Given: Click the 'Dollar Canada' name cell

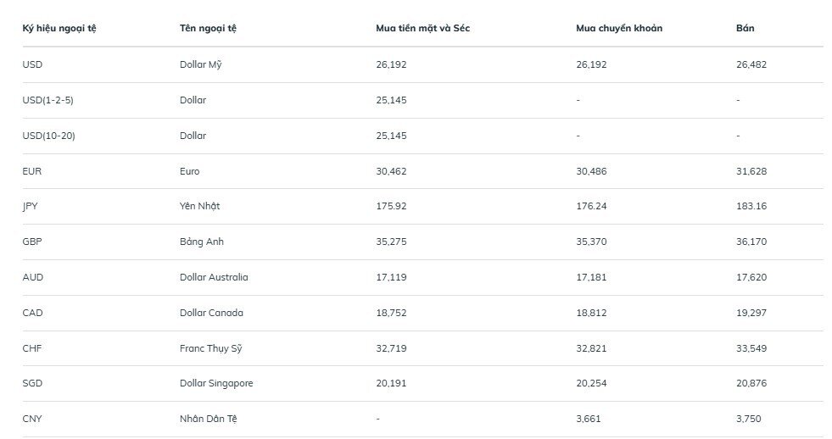Looking at the screenshot, I should (x=211, y=313).
